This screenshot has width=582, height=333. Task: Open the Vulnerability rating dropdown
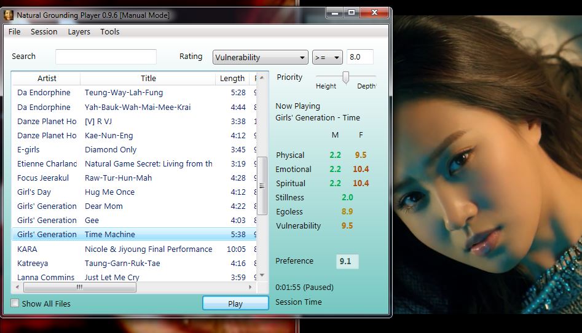260,57
